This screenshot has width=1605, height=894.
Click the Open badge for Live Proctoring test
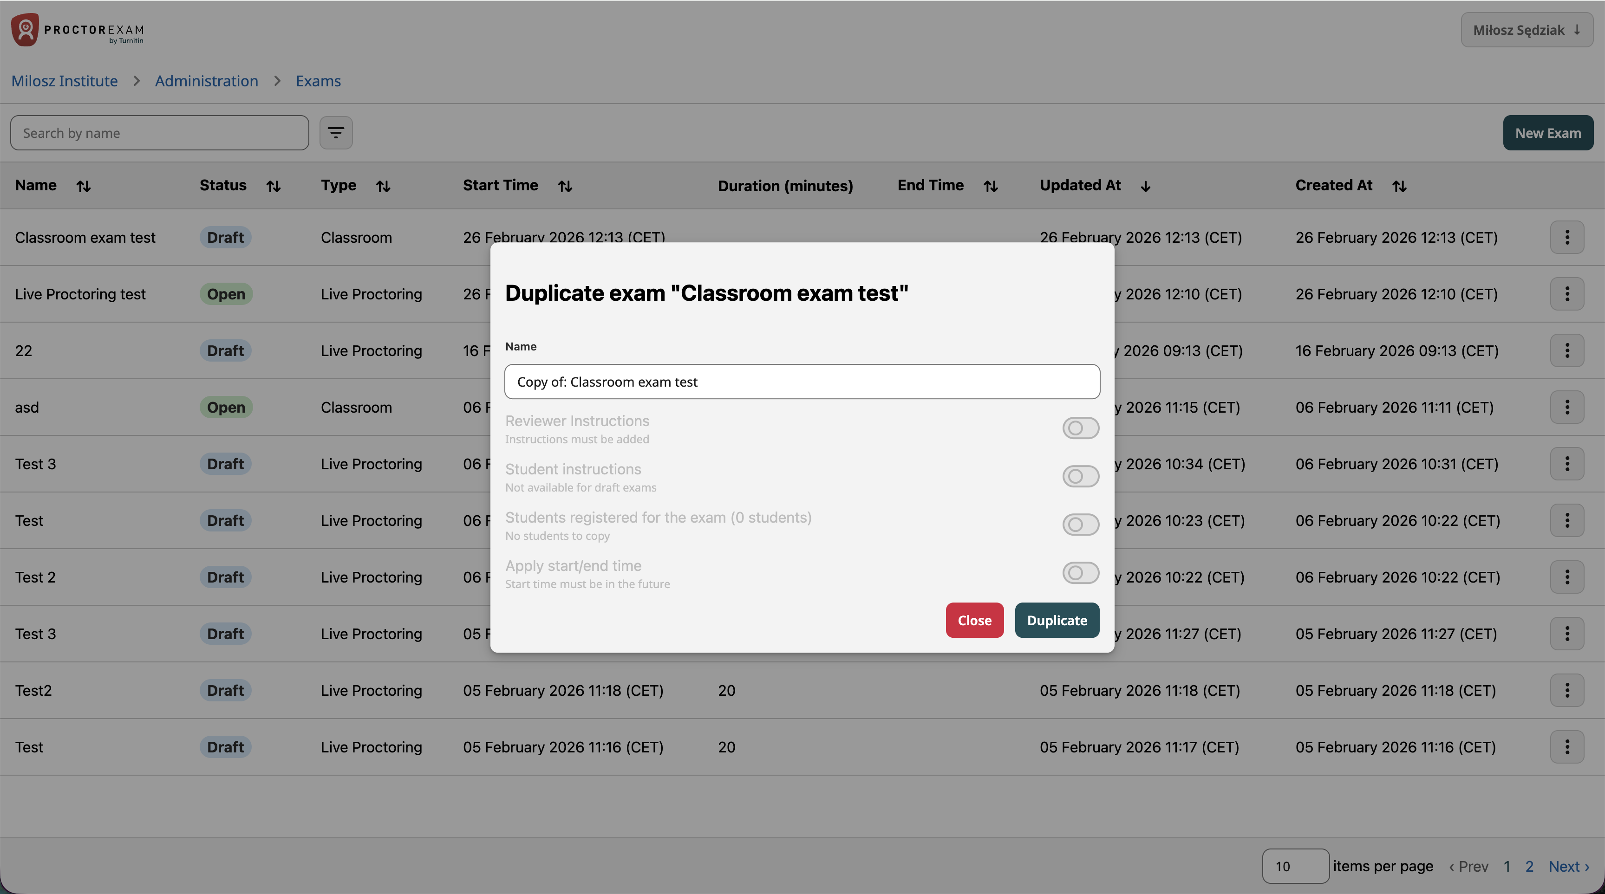click(x=226, y=294)
